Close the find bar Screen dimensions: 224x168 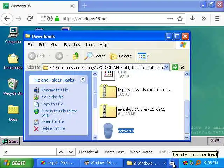click(x=218, y=152)
